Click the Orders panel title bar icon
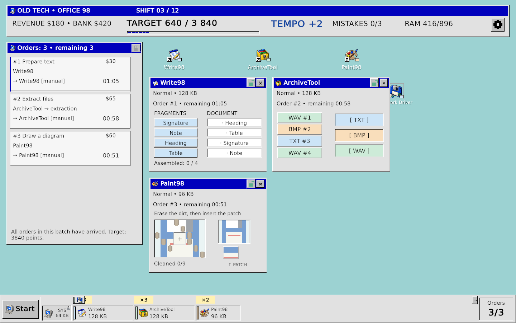Screen dimensions: 516x323 [13, 48]
